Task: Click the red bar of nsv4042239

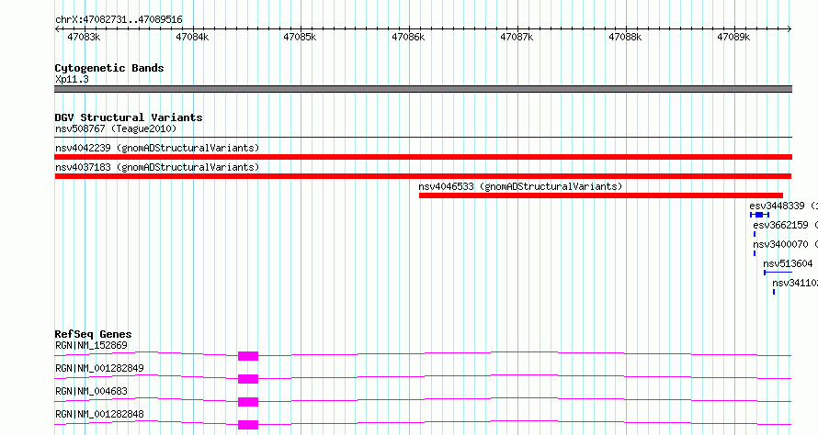Action: pos(423,157)
